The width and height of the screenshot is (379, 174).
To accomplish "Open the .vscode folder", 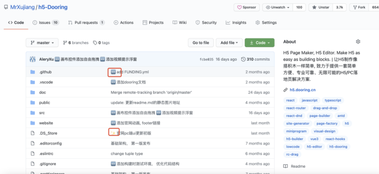I will point(46,82).
